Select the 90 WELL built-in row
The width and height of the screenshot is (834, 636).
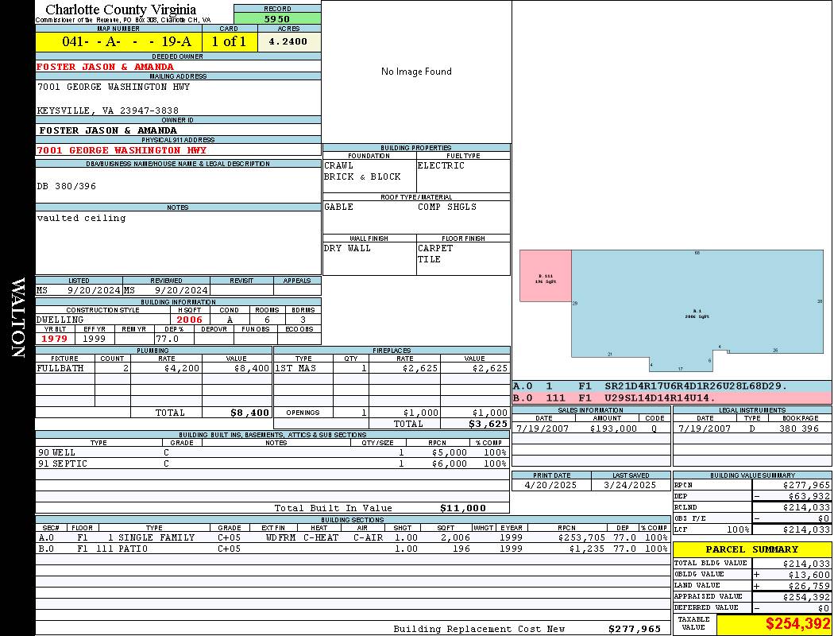point(271,452)
